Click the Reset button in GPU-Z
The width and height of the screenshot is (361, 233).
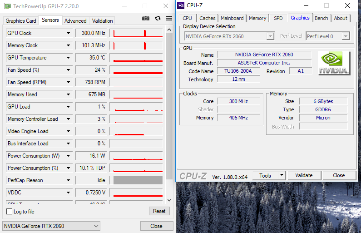(159, 211)
